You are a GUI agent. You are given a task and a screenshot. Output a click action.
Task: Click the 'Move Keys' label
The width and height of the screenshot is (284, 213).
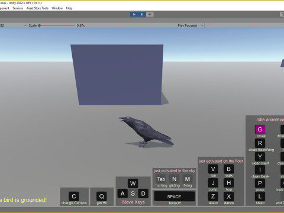tap(133, 202)
